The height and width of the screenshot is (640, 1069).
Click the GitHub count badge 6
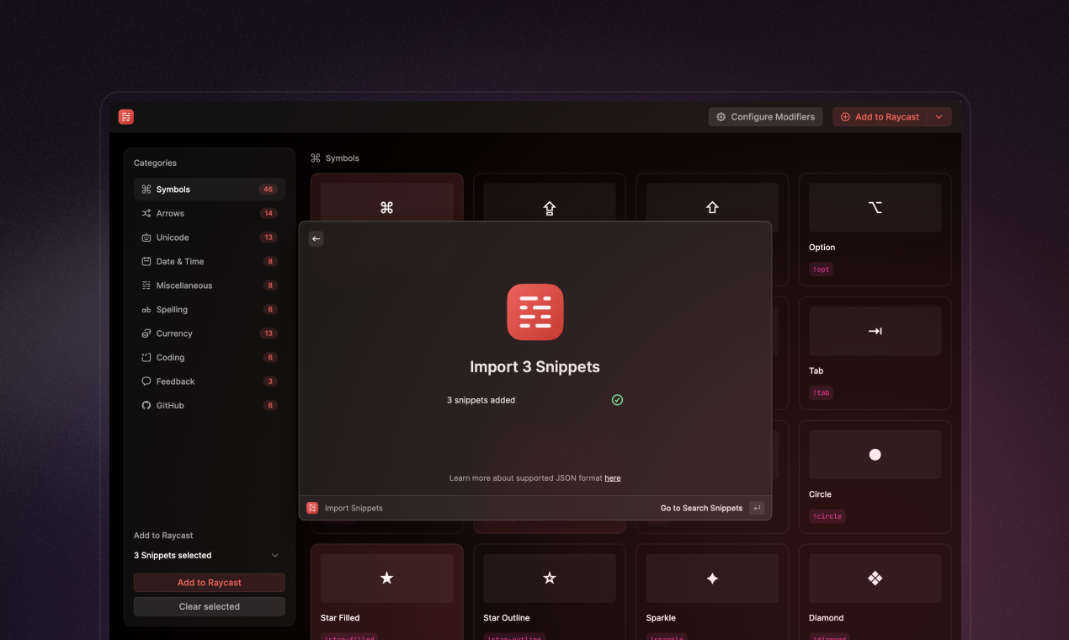(x=270, y=406)
